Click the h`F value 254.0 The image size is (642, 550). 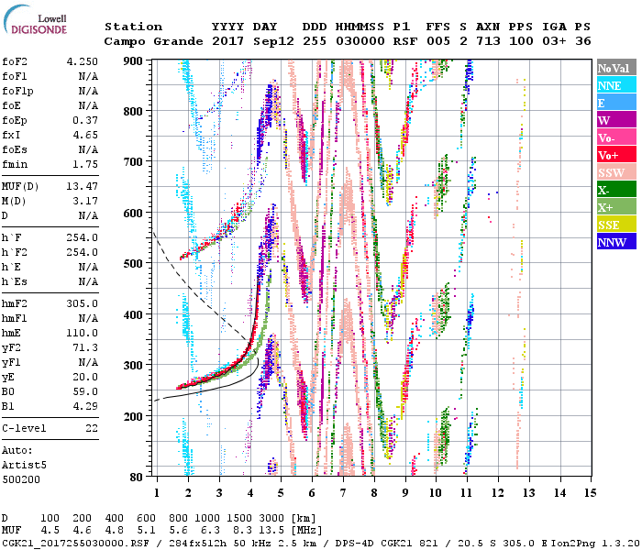(83, 237)
